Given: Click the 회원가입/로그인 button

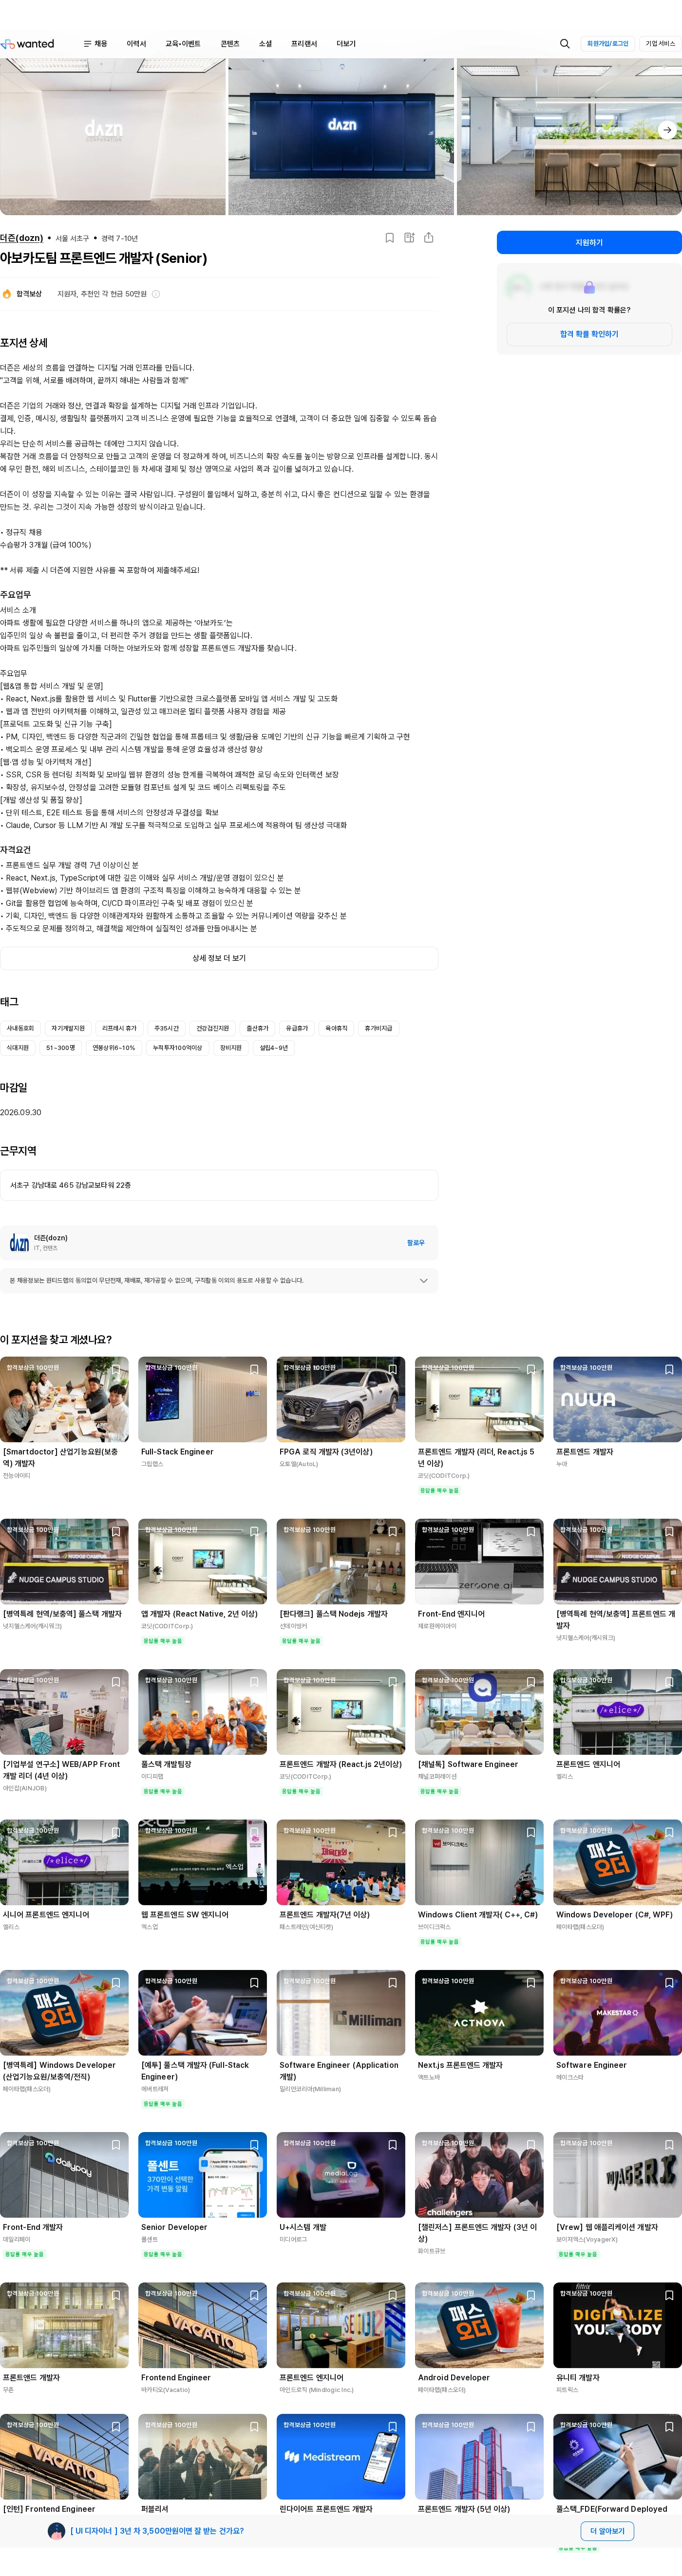Looking at the screenshot, I should (607, 44).
